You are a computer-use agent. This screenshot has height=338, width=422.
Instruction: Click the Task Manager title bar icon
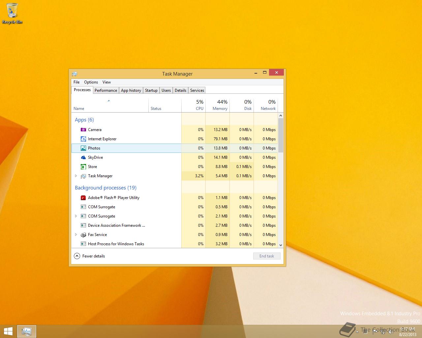point(75,74)
